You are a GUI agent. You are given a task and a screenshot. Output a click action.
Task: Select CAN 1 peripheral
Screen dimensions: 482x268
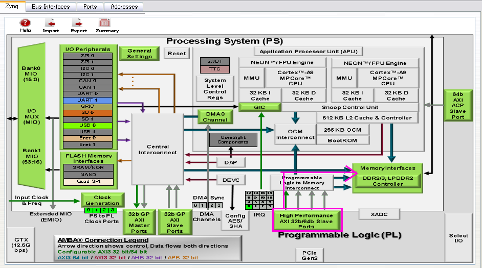click(87, 87)
